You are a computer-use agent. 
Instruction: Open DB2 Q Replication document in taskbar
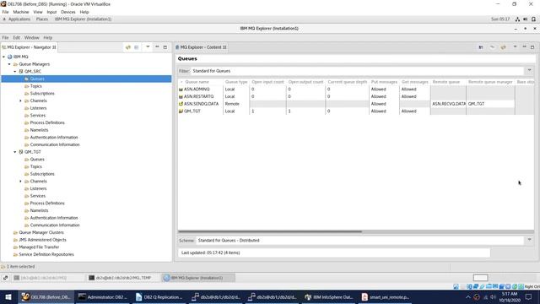pos(159,297)
